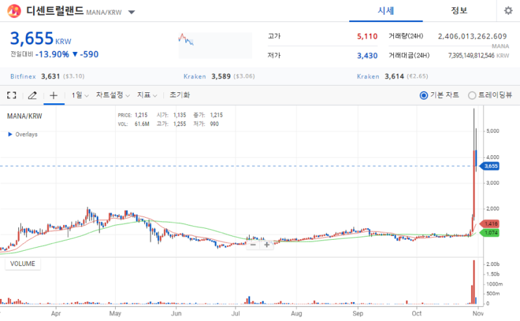Image resolution: width=520 pixels, height=321 pixels.
Task: Select the crosshair plus tool
Action: [x=54, y=96]
